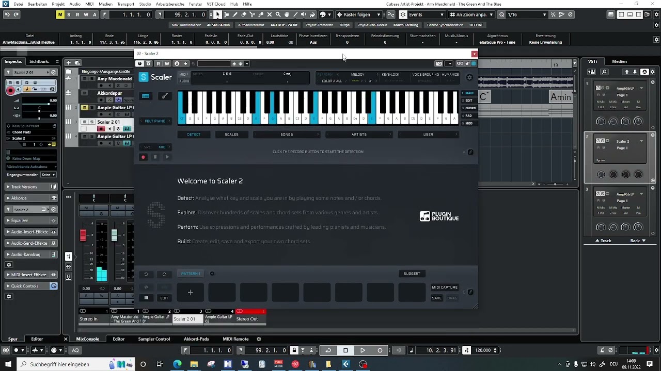Bypass the Scaler 2 plugin power button

point(139,63)
